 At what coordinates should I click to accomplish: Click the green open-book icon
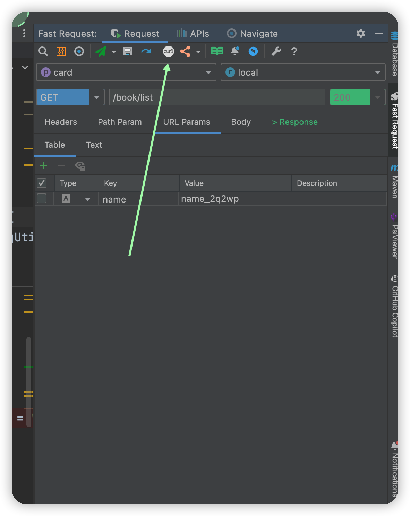[217, 51]
